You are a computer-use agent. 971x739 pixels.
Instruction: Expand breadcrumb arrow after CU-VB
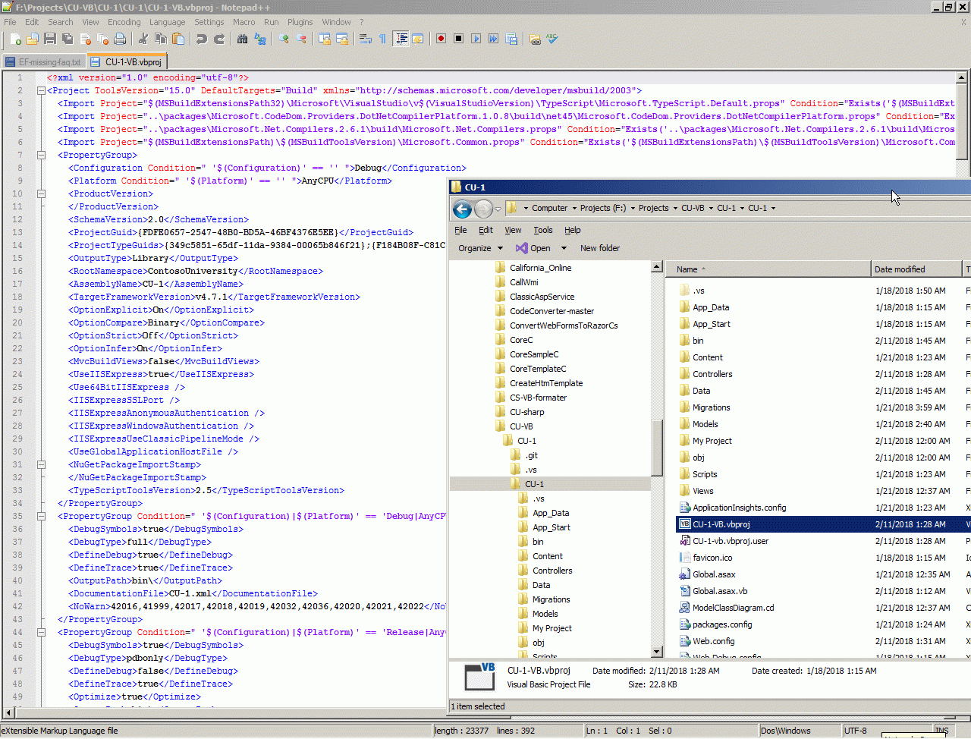[x=711, y=208]
